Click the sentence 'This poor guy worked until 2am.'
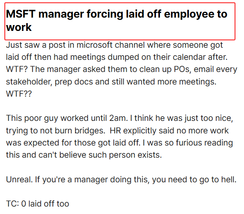 [67, 118]
